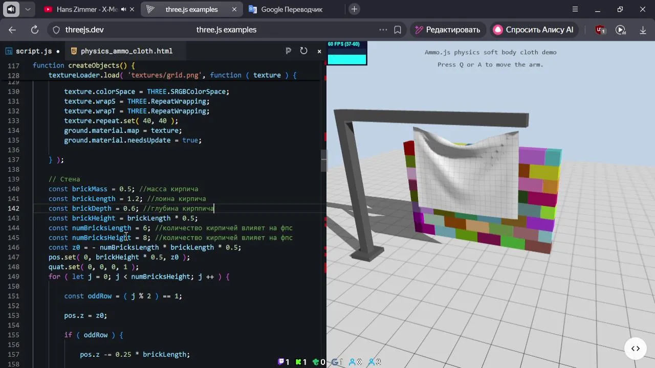
Task: Reload the current page
Action: (35, 30)
